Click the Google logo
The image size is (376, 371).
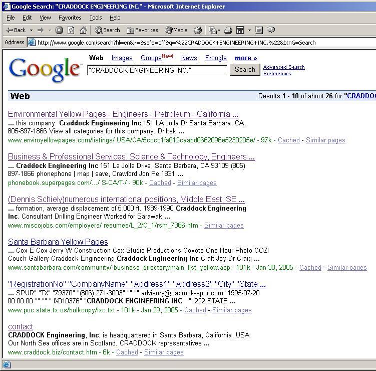[x=45, y=70]
